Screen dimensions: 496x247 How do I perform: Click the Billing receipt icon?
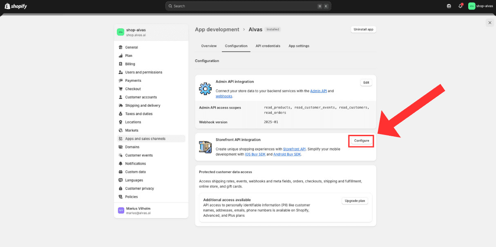pos(121,64)
